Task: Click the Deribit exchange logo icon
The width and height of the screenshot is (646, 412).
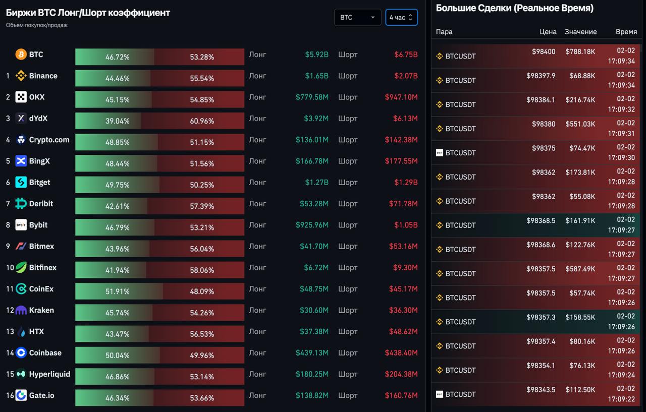Action: pyautogui.click(x=21, y=204)
